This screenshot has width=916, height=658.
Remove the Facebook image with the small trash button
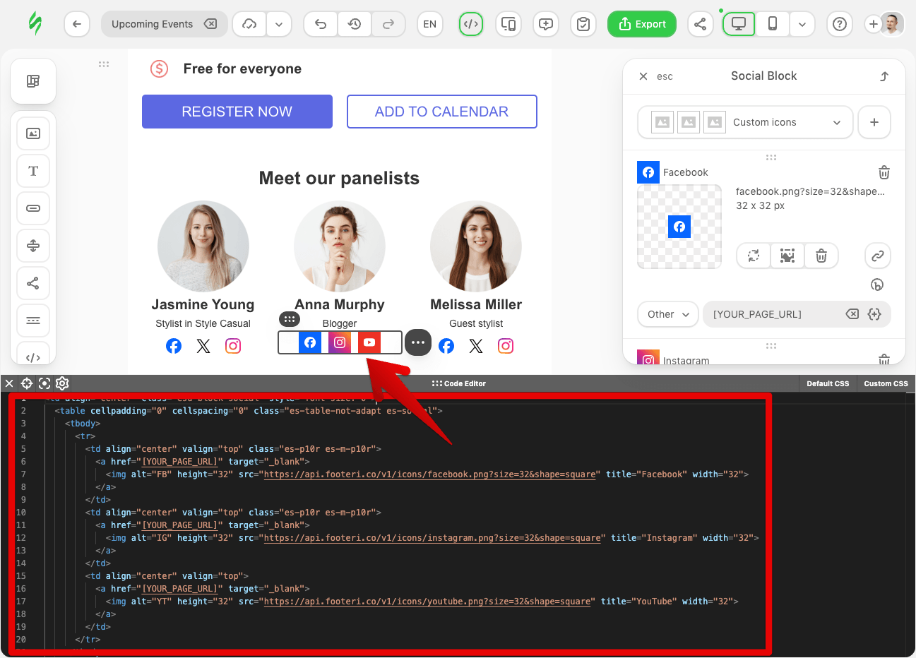pyautogui.click(x=821, y=256)
